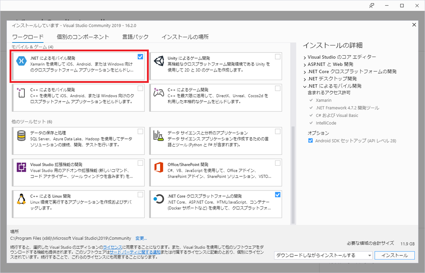This screenshot has height=273, width=425.
Task: Click the Linux penguin icon
Action: tap(22, 199)
